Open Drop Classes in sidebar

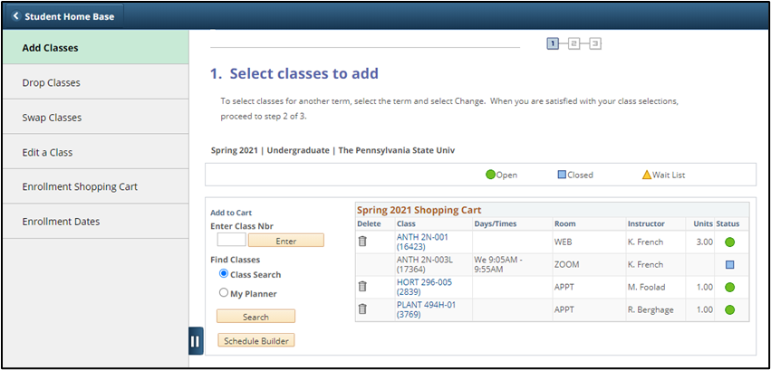tap(95, 82)
